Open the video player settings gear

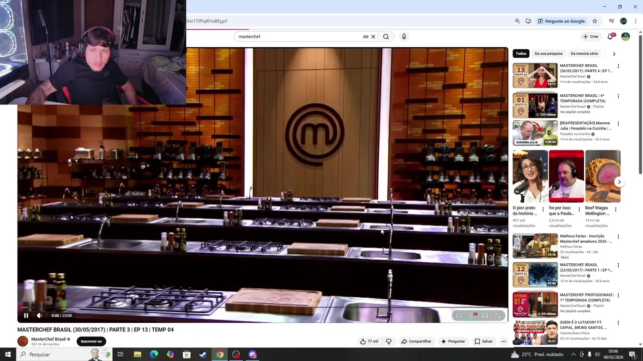click(x=472, y=315)
